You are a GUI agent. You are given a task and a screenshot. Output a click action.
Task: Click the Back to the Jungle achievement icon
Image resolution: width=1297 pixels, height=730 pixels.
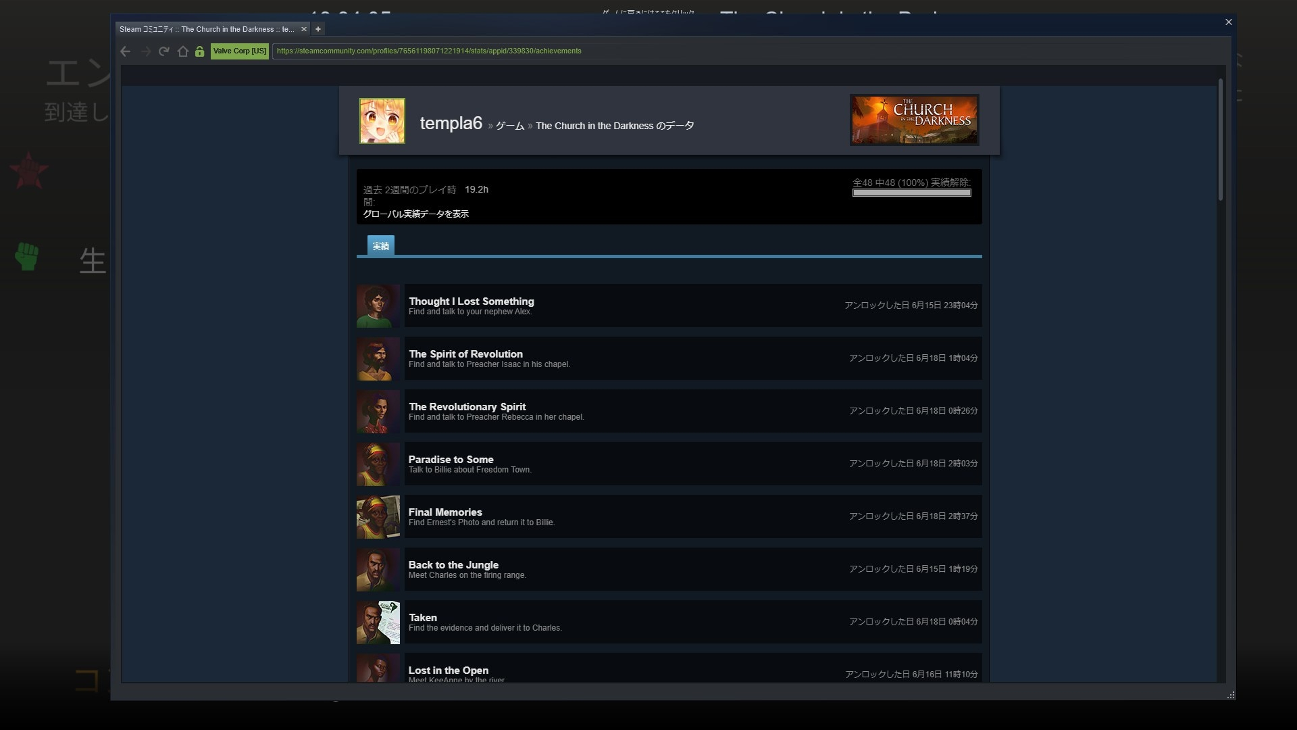[378, 569]
